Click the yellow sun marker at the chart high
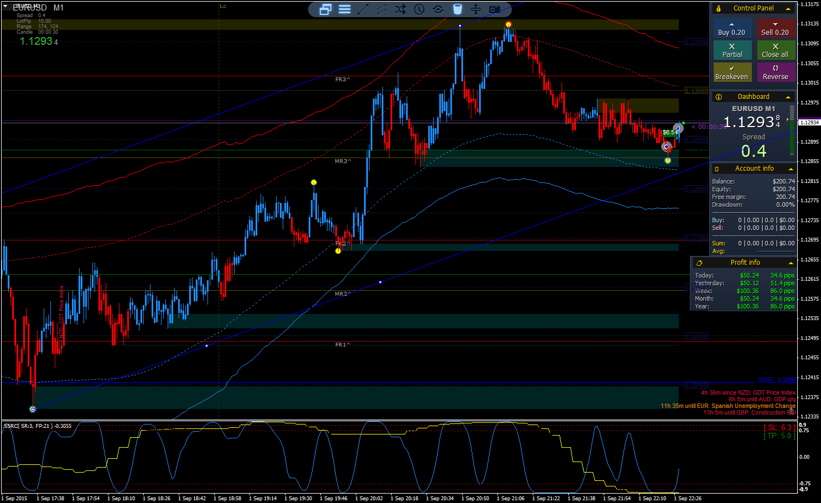 coord(508,24)
